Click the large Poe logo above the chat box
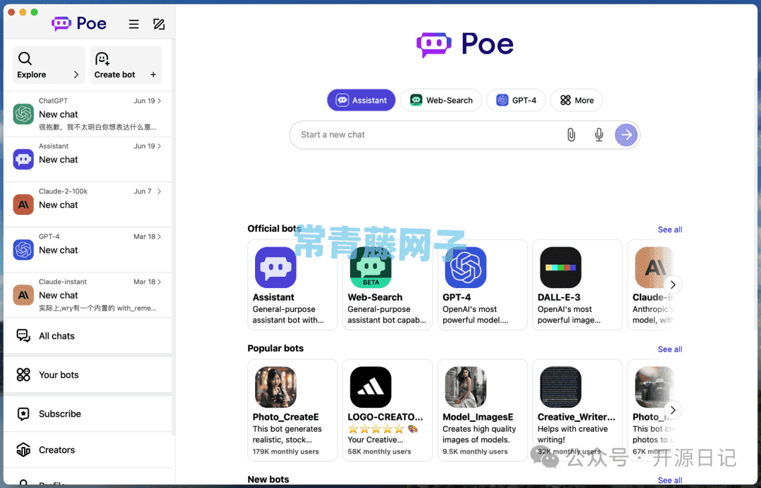Image resolution: width=761 pixels, height=488 pixels. (x=465, y=44)
